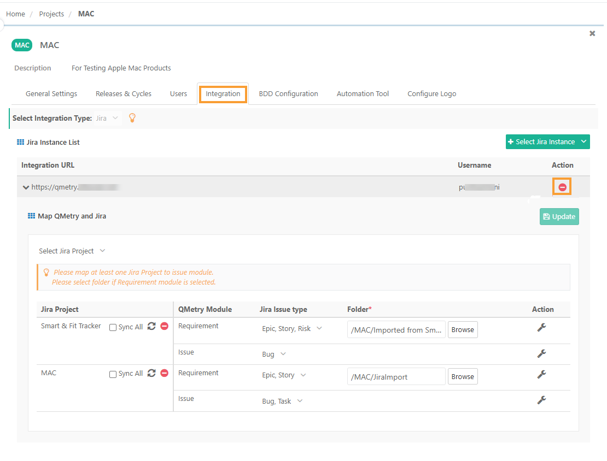Enable Sync All for the MAC project
Image resolution: width=607 pixels, height=461 pixels.
(113, 374)
